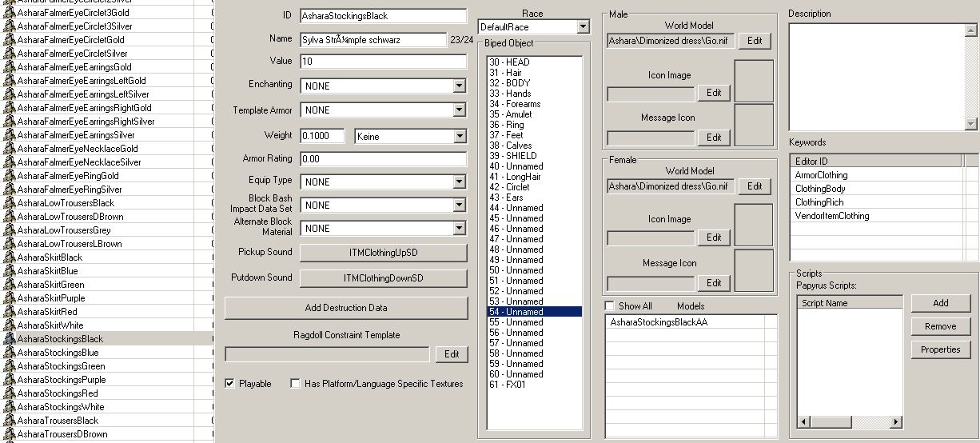Click the AsharaFalmerEyeRingGold list icon
980x443 pixels.
click(x=10, y=176)
